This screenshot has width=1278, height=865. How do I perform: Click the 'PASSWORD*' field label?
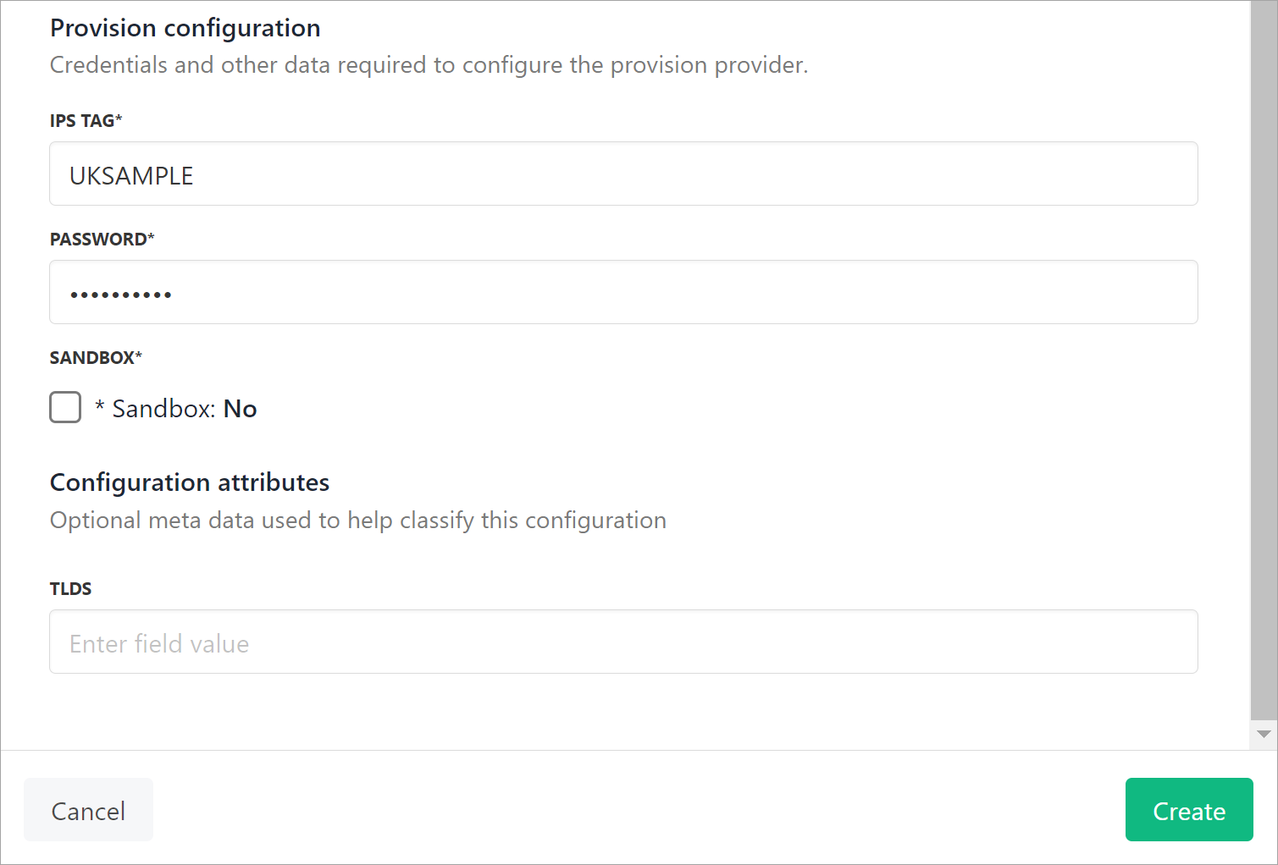click(x=102, y=239)
